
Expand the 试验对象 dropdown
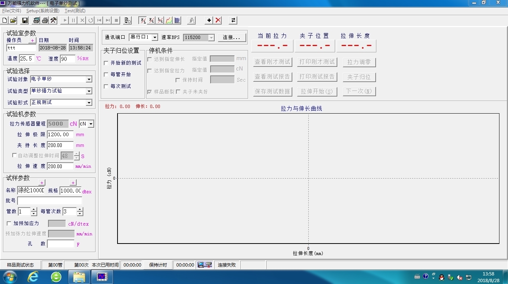(x=89, y=79)
